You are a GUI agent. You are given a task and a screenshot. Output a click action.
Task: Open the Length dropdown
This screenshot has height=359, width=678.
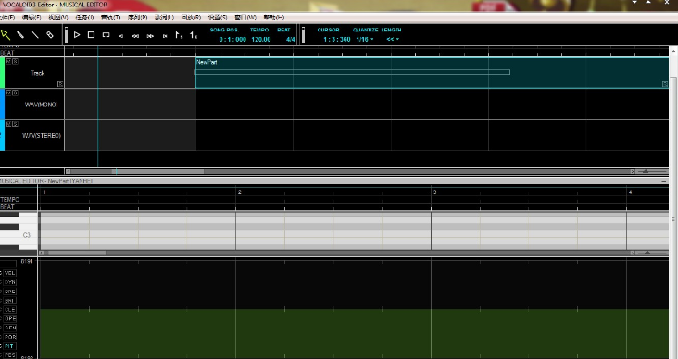[x=393, y=39]
